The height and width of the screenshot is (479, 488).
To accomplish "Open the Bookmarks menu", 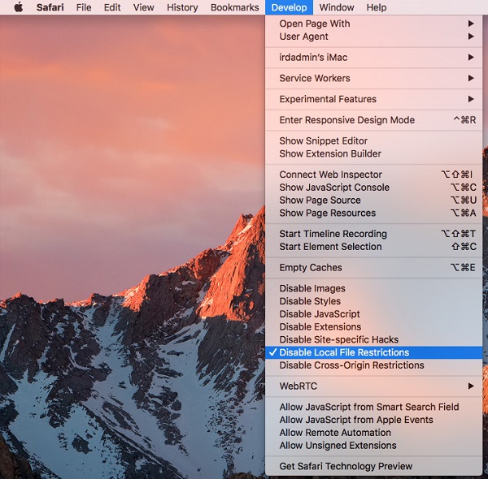I will click(x=235, y=7).
